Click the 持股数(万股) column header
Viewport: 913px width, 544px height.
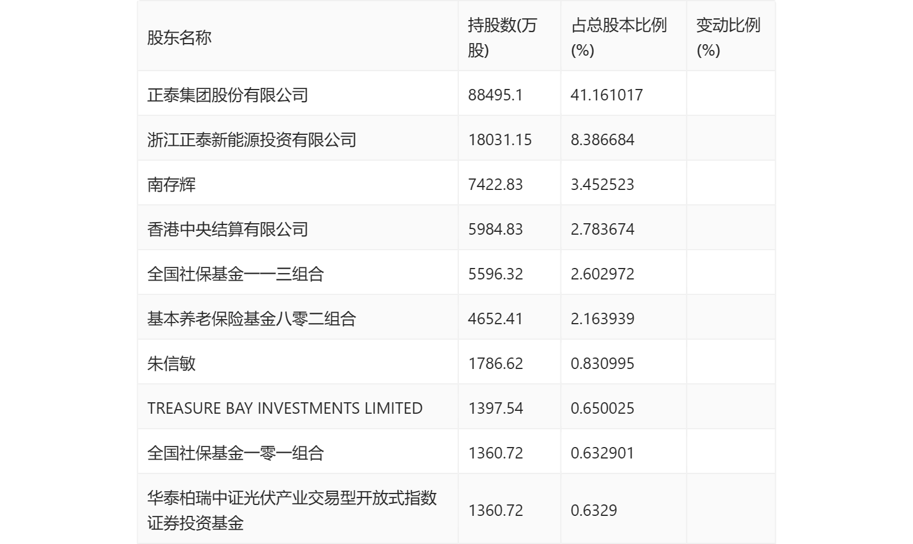point(502,38)
